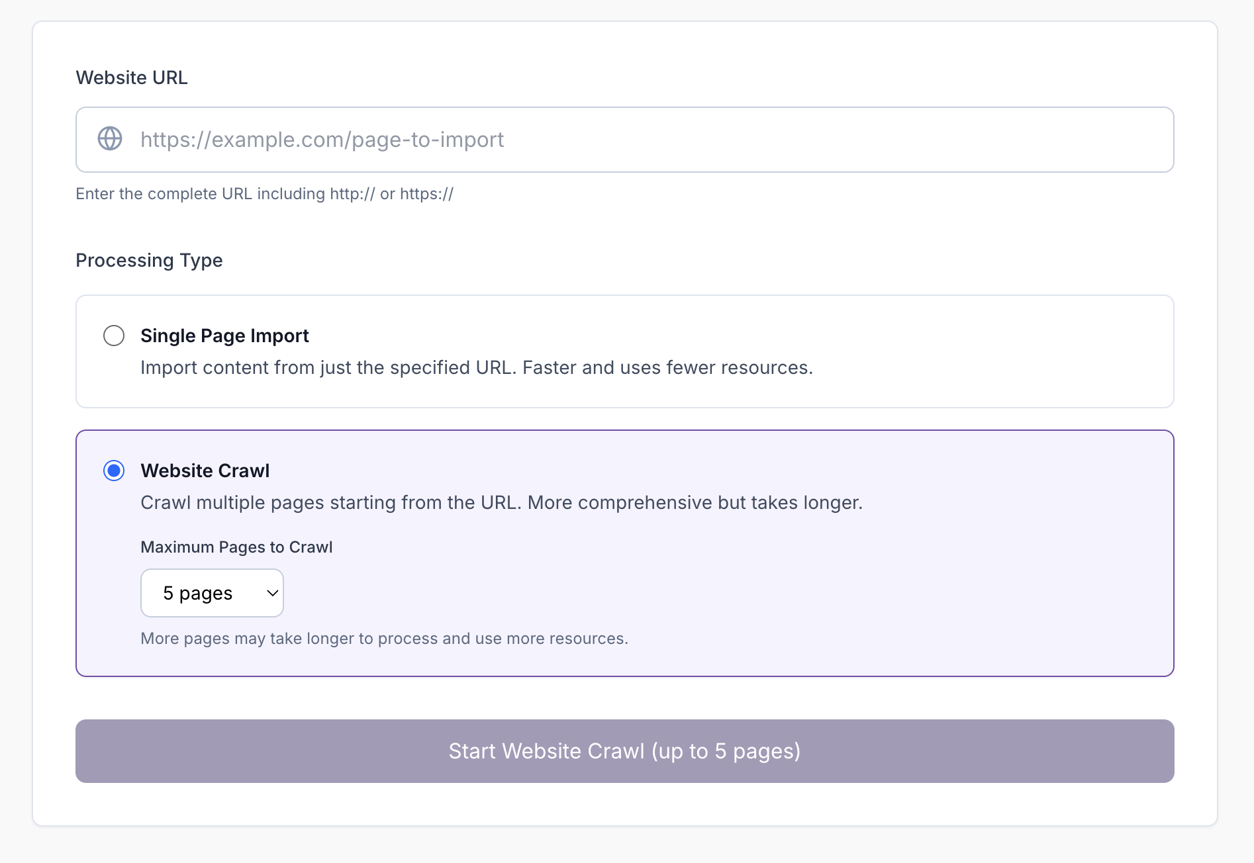Click the Maximum Pages to Crawl label

(236, 547)
